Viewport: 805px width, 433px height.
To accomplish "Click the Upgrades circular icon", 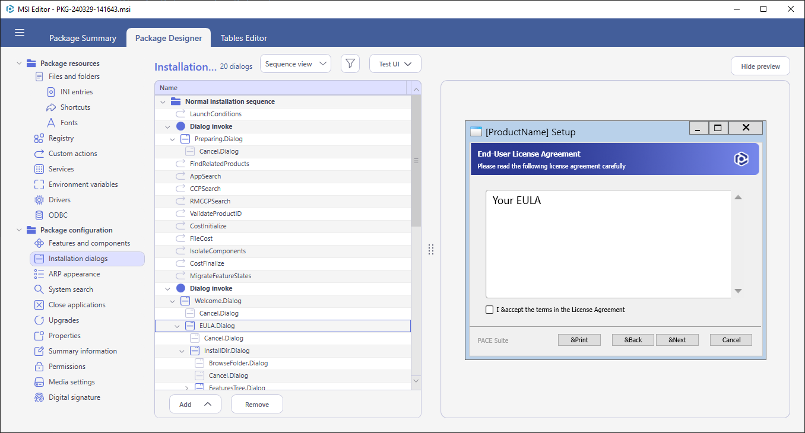I will pos(39,320).
